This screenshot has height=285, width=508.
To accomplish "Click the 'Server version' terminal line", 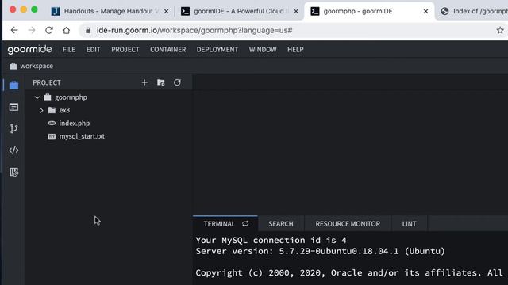I will 320,251.
